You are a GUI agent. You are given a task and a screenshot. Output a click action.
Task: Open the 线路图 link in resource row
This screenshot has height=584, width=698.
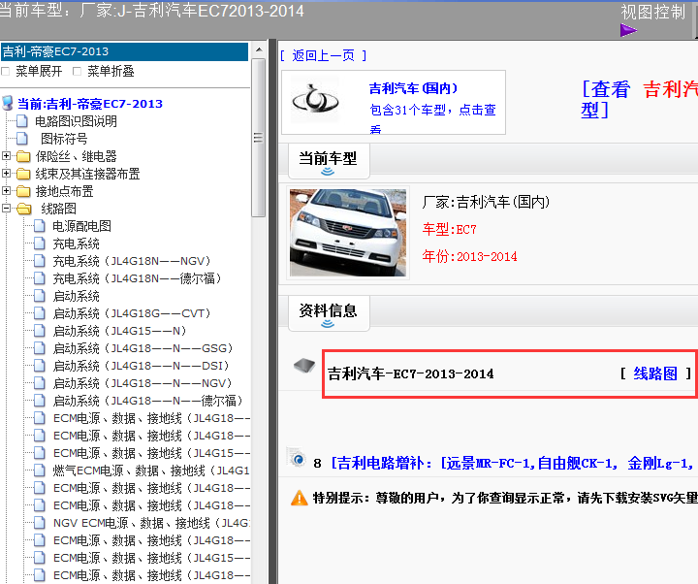coord(655,373)
